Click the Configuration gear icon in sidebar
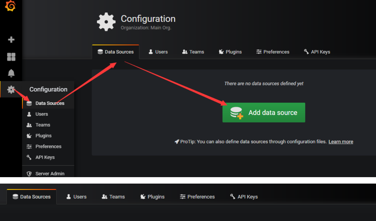 coord(11,89)
